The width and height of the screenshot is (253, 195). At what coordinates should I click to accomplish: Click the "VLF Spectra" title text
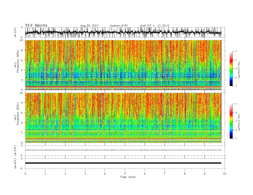(x=36, y=25)
